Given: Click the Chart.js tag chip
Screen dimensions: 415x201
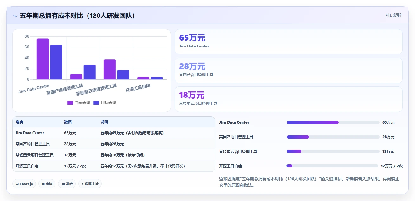Looking at the screenshot, I should [x=24, y=184].
